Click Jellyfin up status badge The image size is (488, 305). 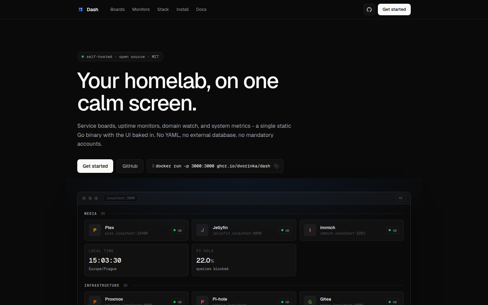coord(285,230)
